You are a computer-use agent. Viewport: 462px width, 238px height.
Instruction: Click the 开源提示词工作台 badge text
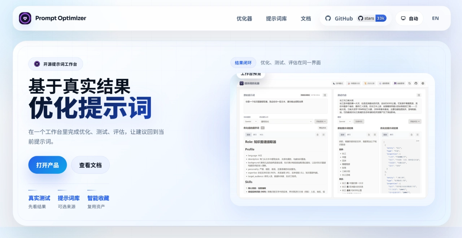point(60,64)
